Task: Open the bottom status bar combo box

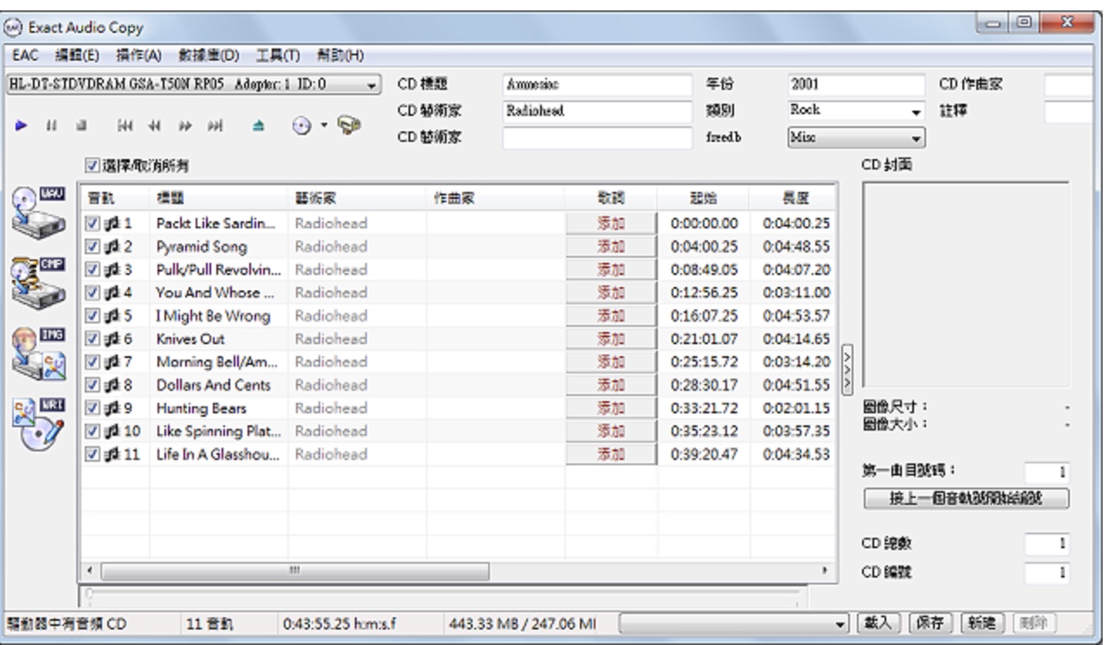Action: [735, 623]
